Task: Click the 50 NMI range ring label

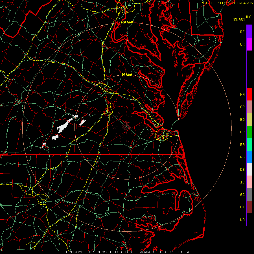Action: click(127, 75)
